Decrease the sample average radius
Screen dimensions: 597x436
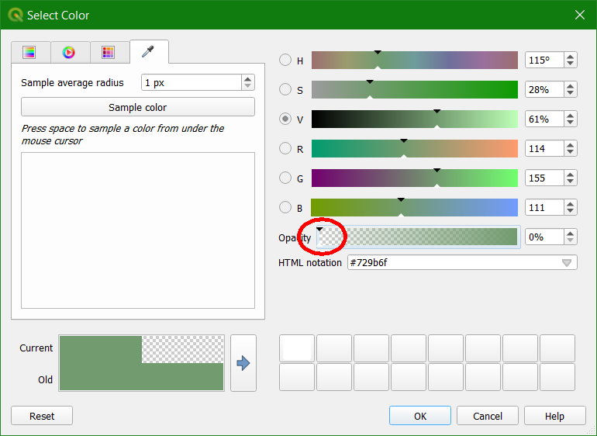[x=247, y=86]
